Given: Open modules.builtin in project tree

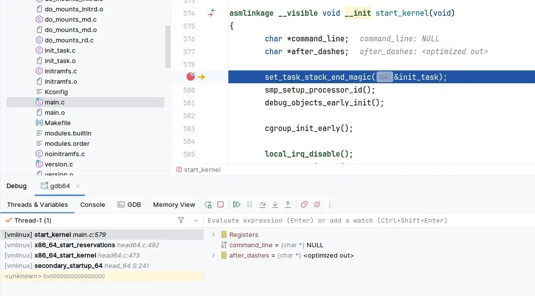Looking at the screenshot, I should click(68, 133).
